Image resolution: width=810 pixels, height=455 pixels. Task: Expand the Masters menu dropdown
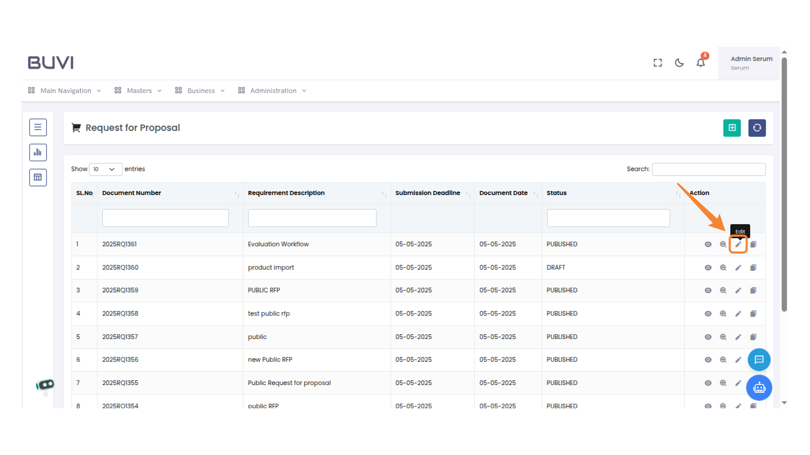point(138,91)
